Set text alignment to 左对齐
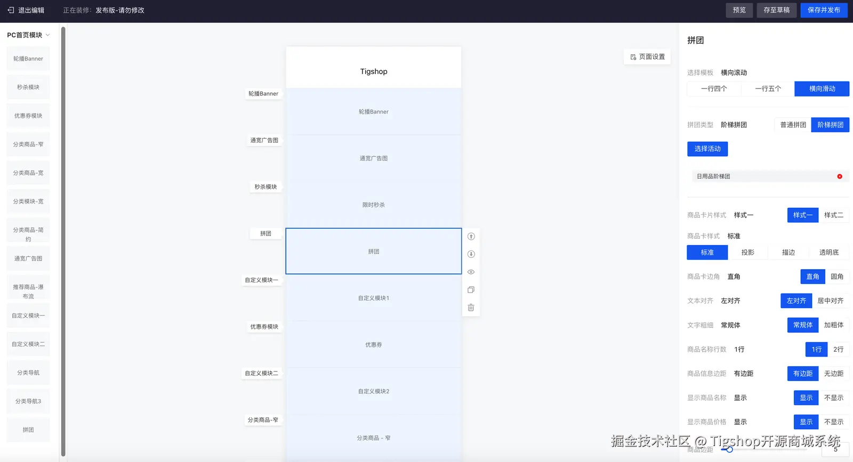This screenshot has width=853, height=462. (796, 301)
